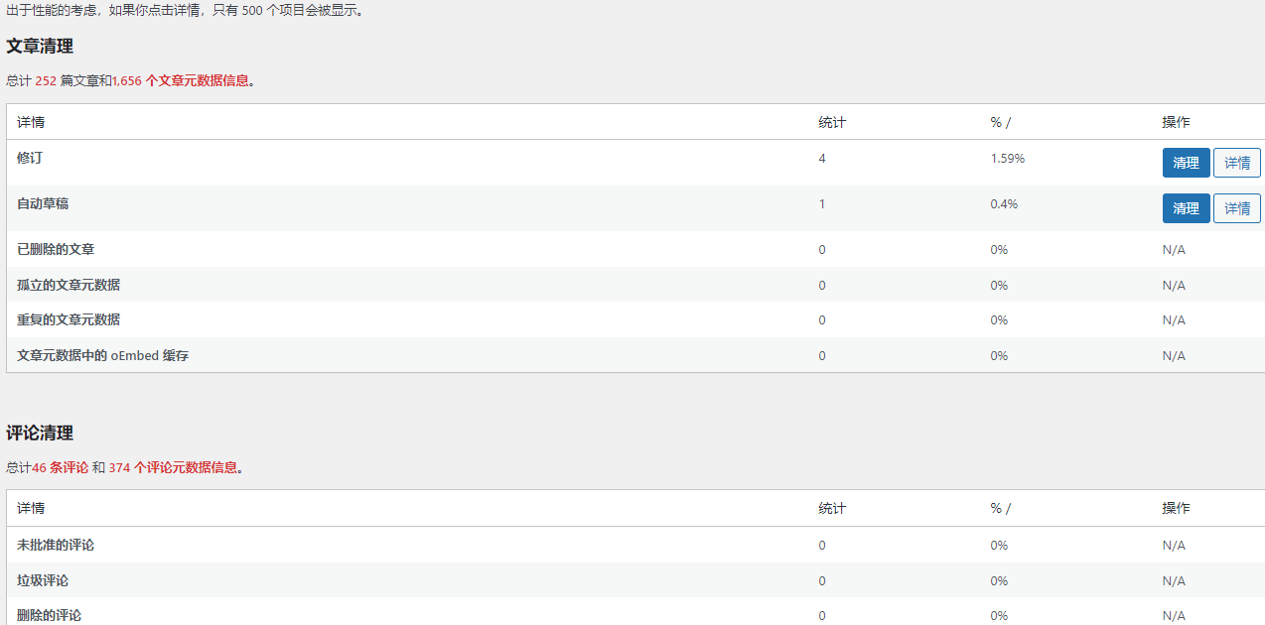Select the 自动草稿 row label
1265x625 pixels.
tap(43, 203)
